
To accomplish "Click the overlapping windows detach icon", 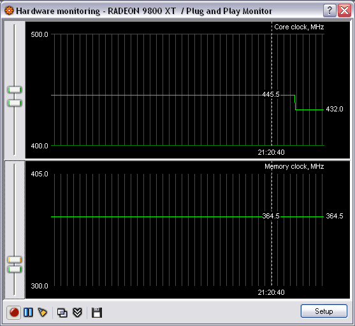I will (62, 313).
